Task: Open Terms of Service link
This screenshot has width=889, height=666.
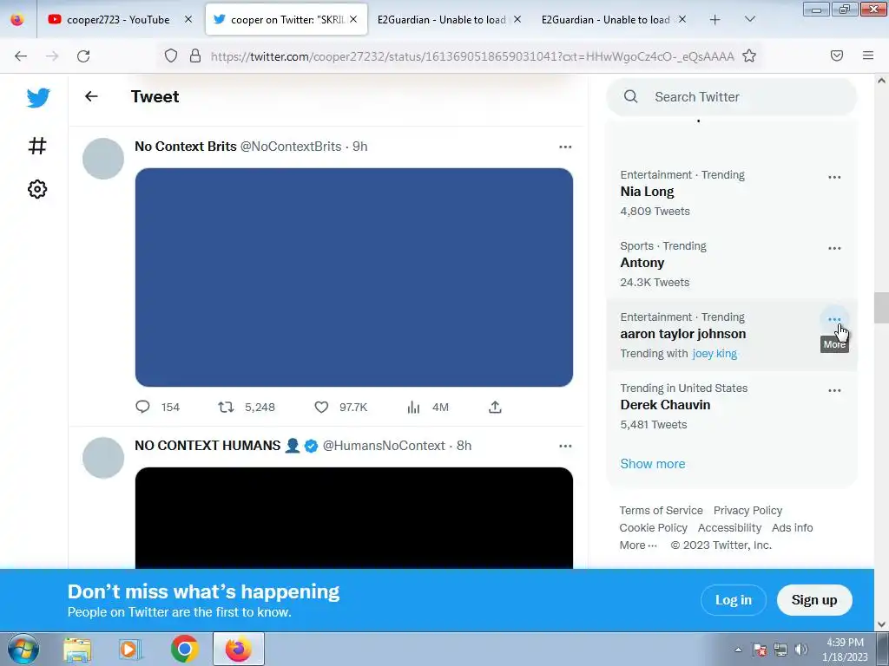Action: click(661, 510)
